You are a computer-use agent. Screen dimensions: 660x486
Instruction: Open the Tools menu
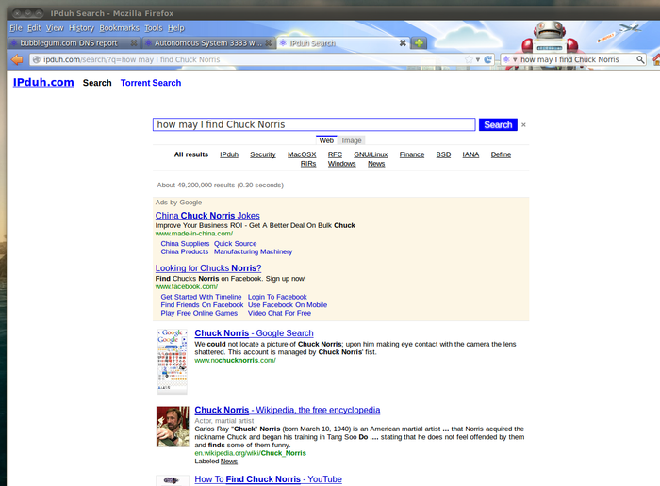153,28
